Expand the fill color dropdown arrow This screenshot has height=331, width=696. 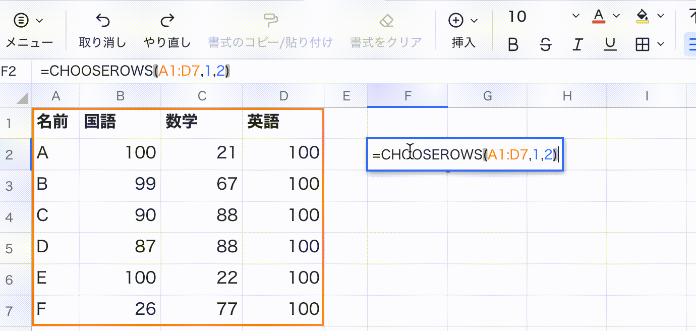(660, 17)
